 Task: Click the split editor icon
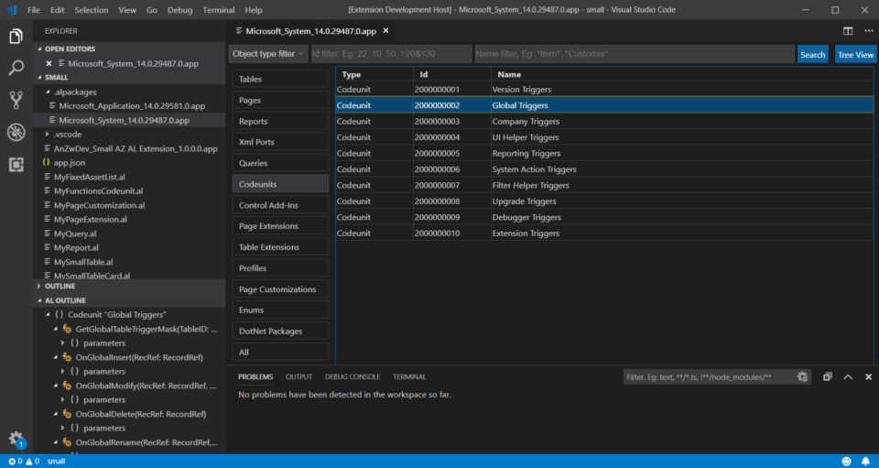point(848,31)
